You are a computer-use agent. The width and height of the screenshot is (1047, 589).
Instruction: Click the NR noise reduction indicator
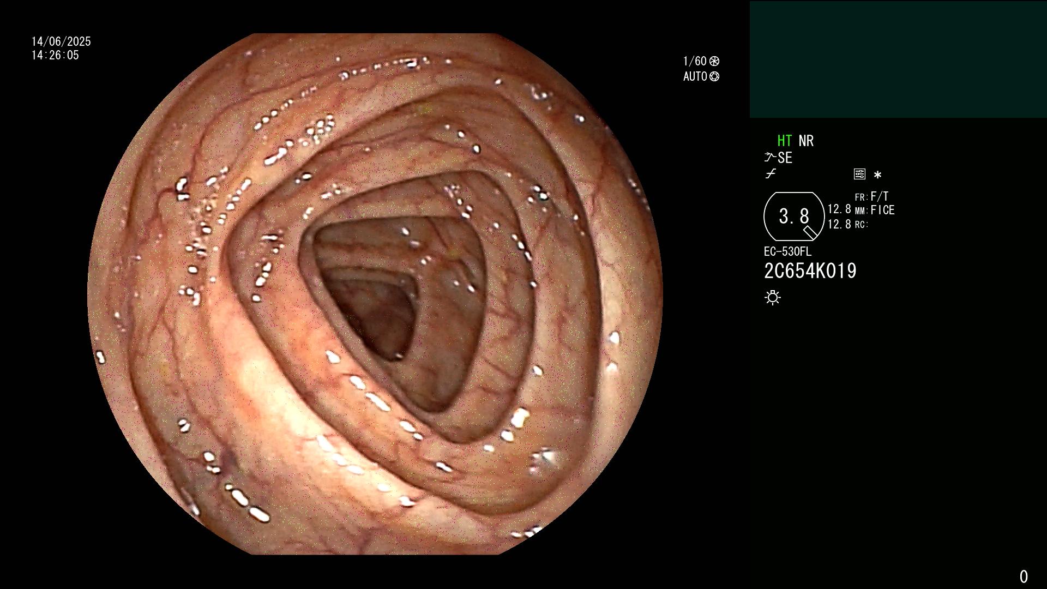tap(806, 141)
